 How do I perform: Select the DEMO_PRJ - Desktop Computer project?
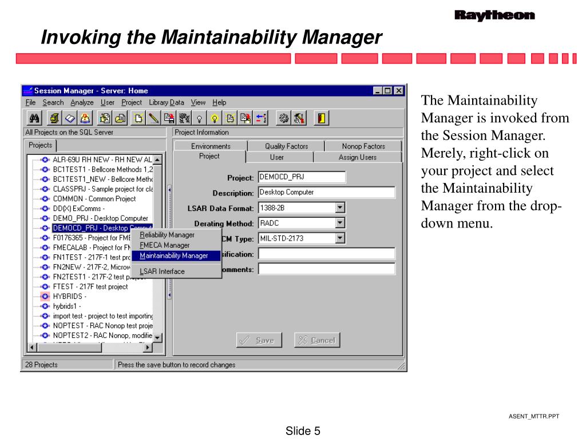pos(100,218)
